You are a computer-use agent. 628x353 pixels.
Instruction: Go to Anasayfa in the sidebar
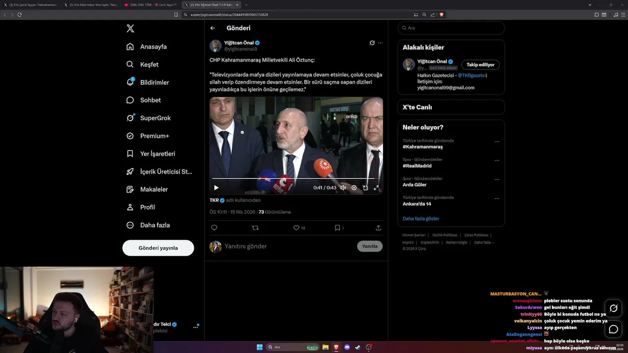click(146, 47)
